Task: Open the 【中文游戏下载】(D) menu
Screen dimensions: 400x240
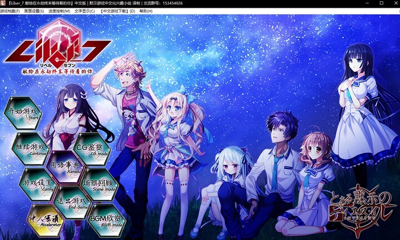Action: point(118,11)
